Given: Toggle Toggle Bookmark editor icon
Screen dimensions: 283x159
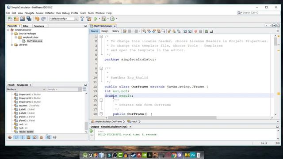Looking at the screenshot, I should click(x=179, y=31).
